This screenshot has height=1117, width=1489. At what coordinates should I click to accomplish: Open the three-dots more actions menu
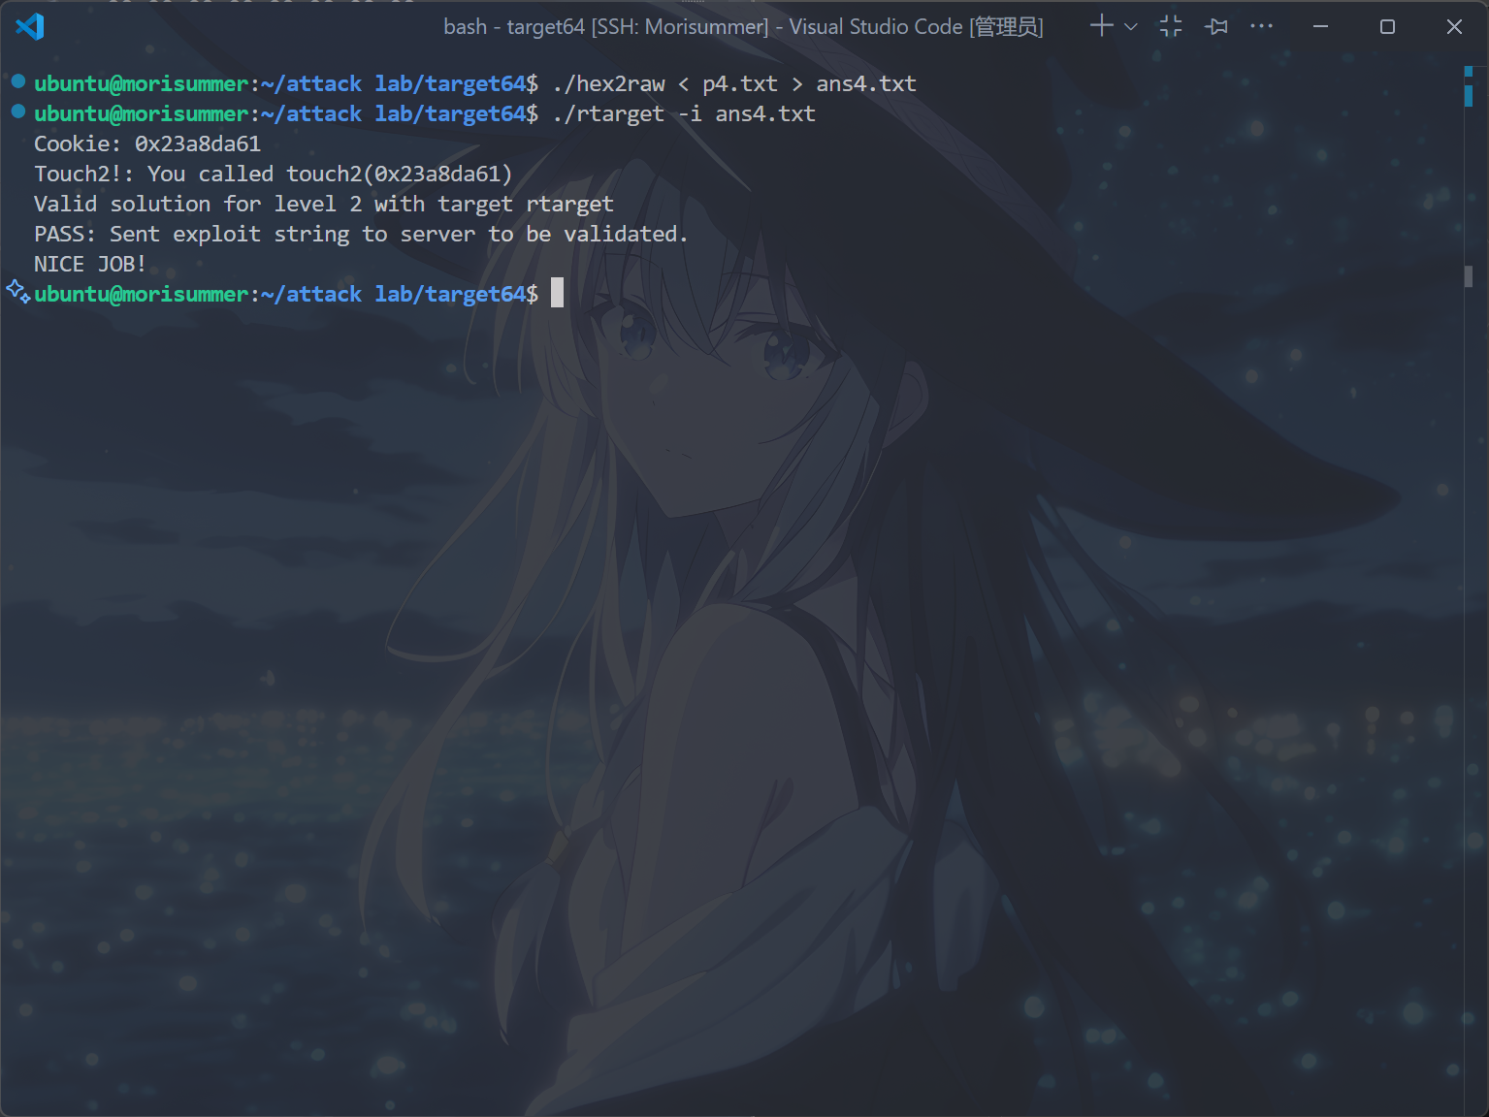[1261, 26]
